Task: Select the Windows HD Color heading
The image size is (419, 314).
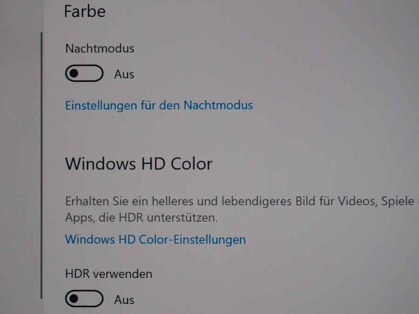Action: tap(139, 164)
